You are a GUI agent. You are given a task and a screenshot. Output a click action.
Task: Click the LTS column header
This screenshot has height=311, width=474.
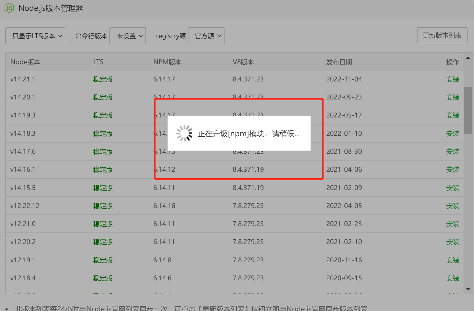point(98,62)
